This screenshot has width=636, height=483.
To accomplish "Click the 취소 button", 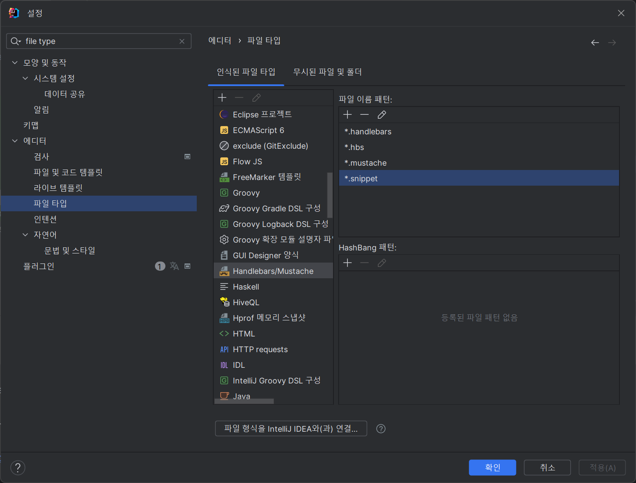I will pyautogui.click(x=547, y=467).
